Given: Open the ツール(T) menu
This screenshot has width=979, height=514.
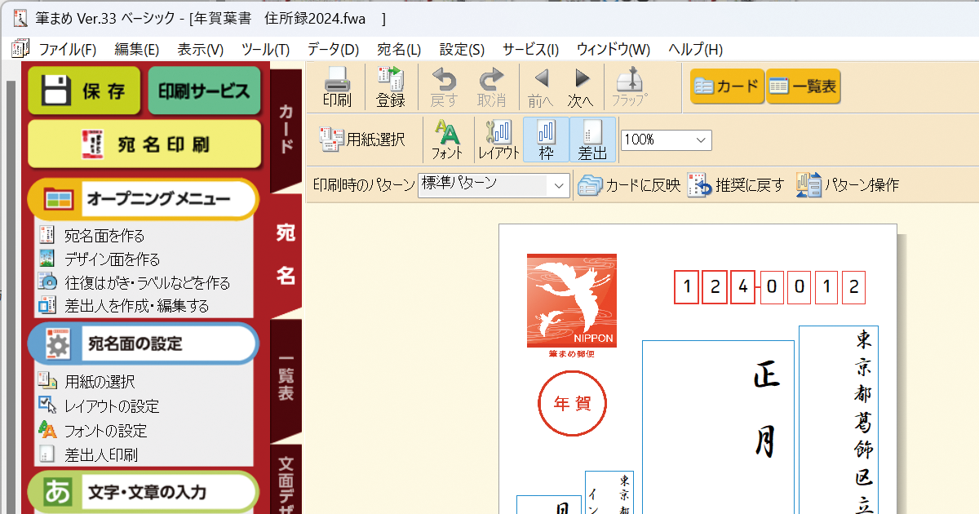Looking at the screenshot, I should (265, 49).
